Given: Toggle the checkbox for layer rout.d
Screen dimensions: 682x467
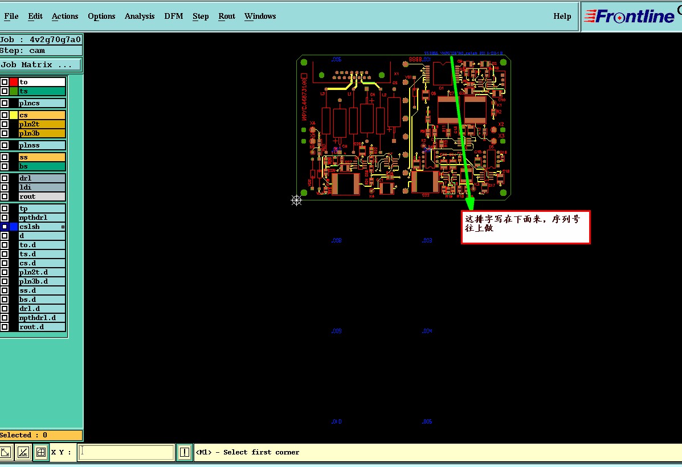Looking at the screenshot, I should 5,326.
